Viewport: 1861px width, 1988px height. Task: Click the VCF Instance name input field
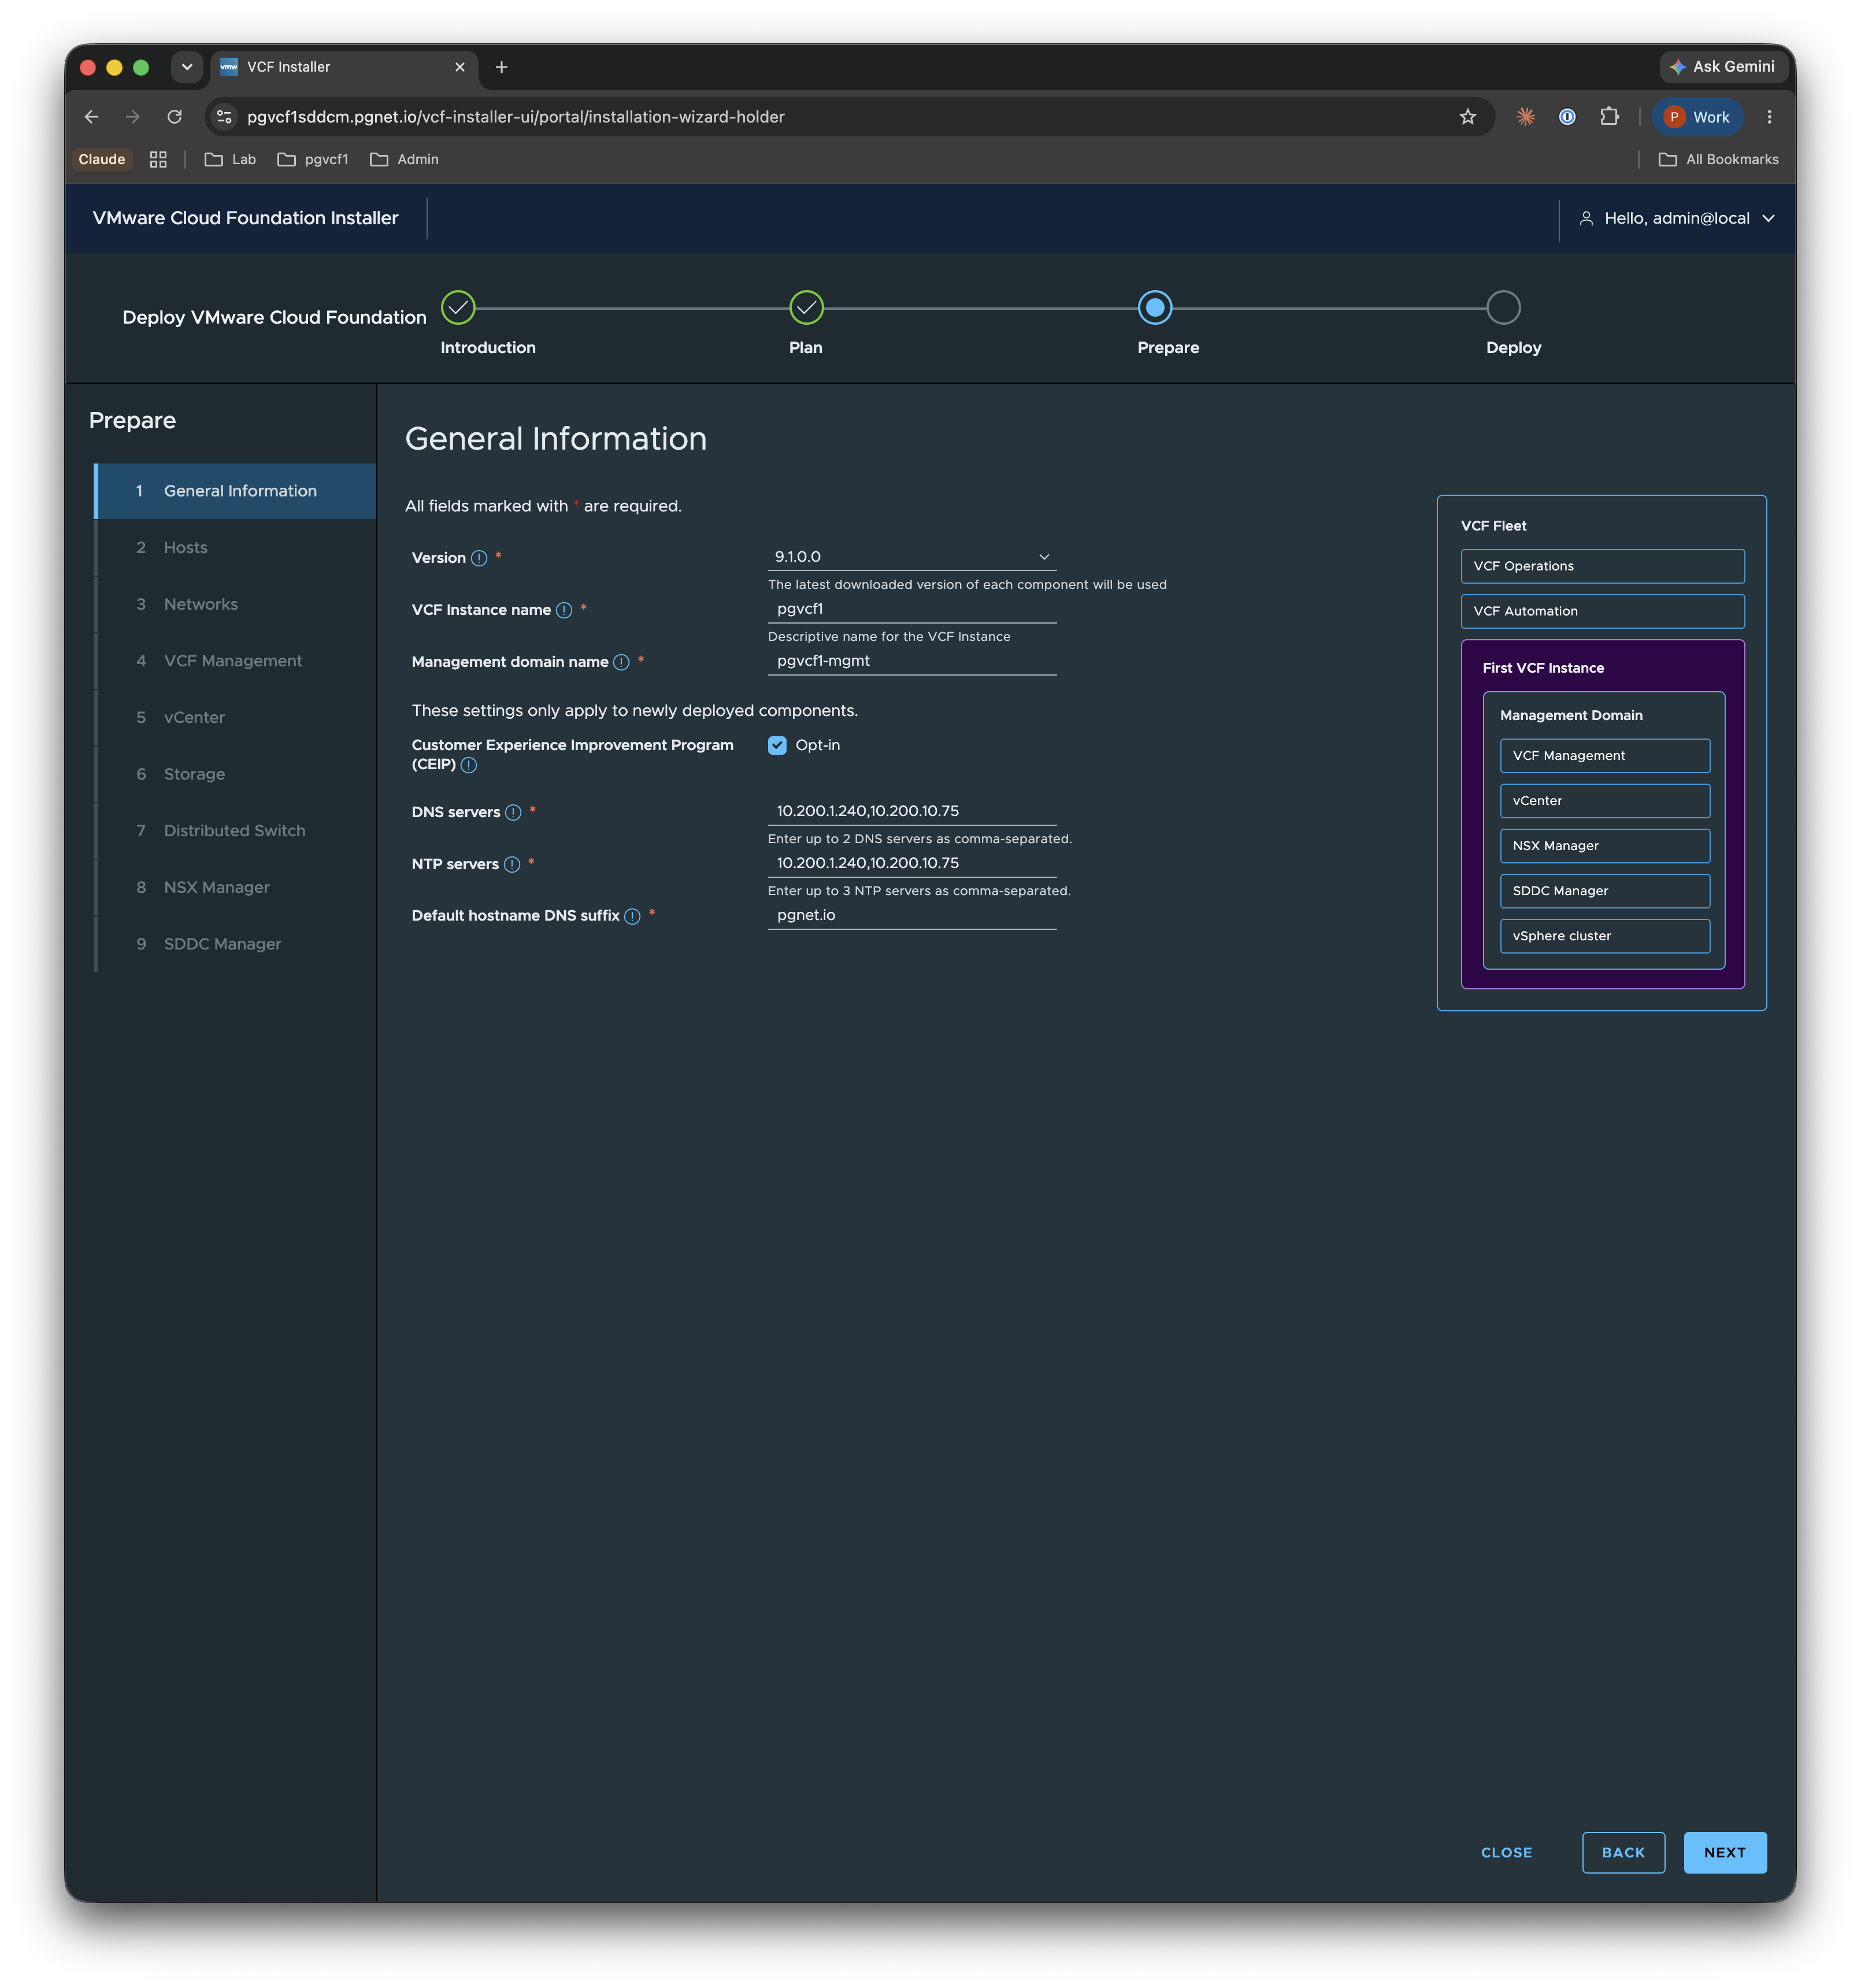(x=911, y=609)
